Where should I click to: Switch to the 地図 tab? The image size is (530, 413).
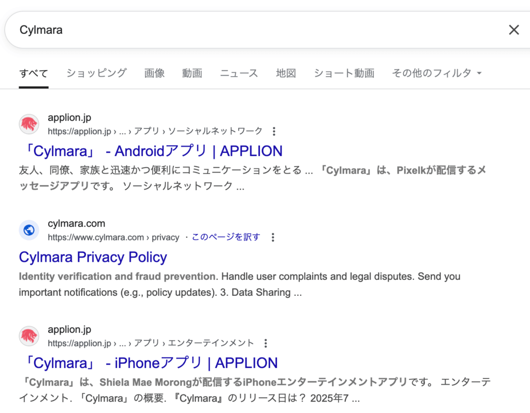click(x=286, y=73)
